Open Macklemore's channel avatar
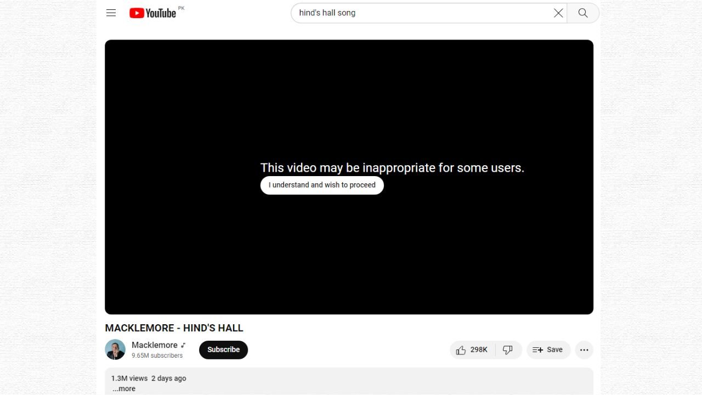Image resolution: width=702 pixels, height=395 pixels. pyautogui.click(x=115, y=349)
